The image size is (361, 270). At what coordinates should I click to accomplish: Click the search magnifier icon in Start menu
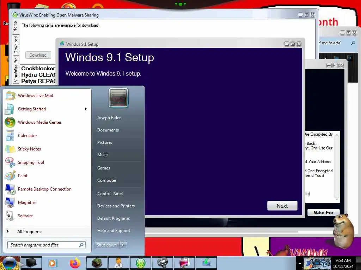pyautogui.click(x=81, y=245)
